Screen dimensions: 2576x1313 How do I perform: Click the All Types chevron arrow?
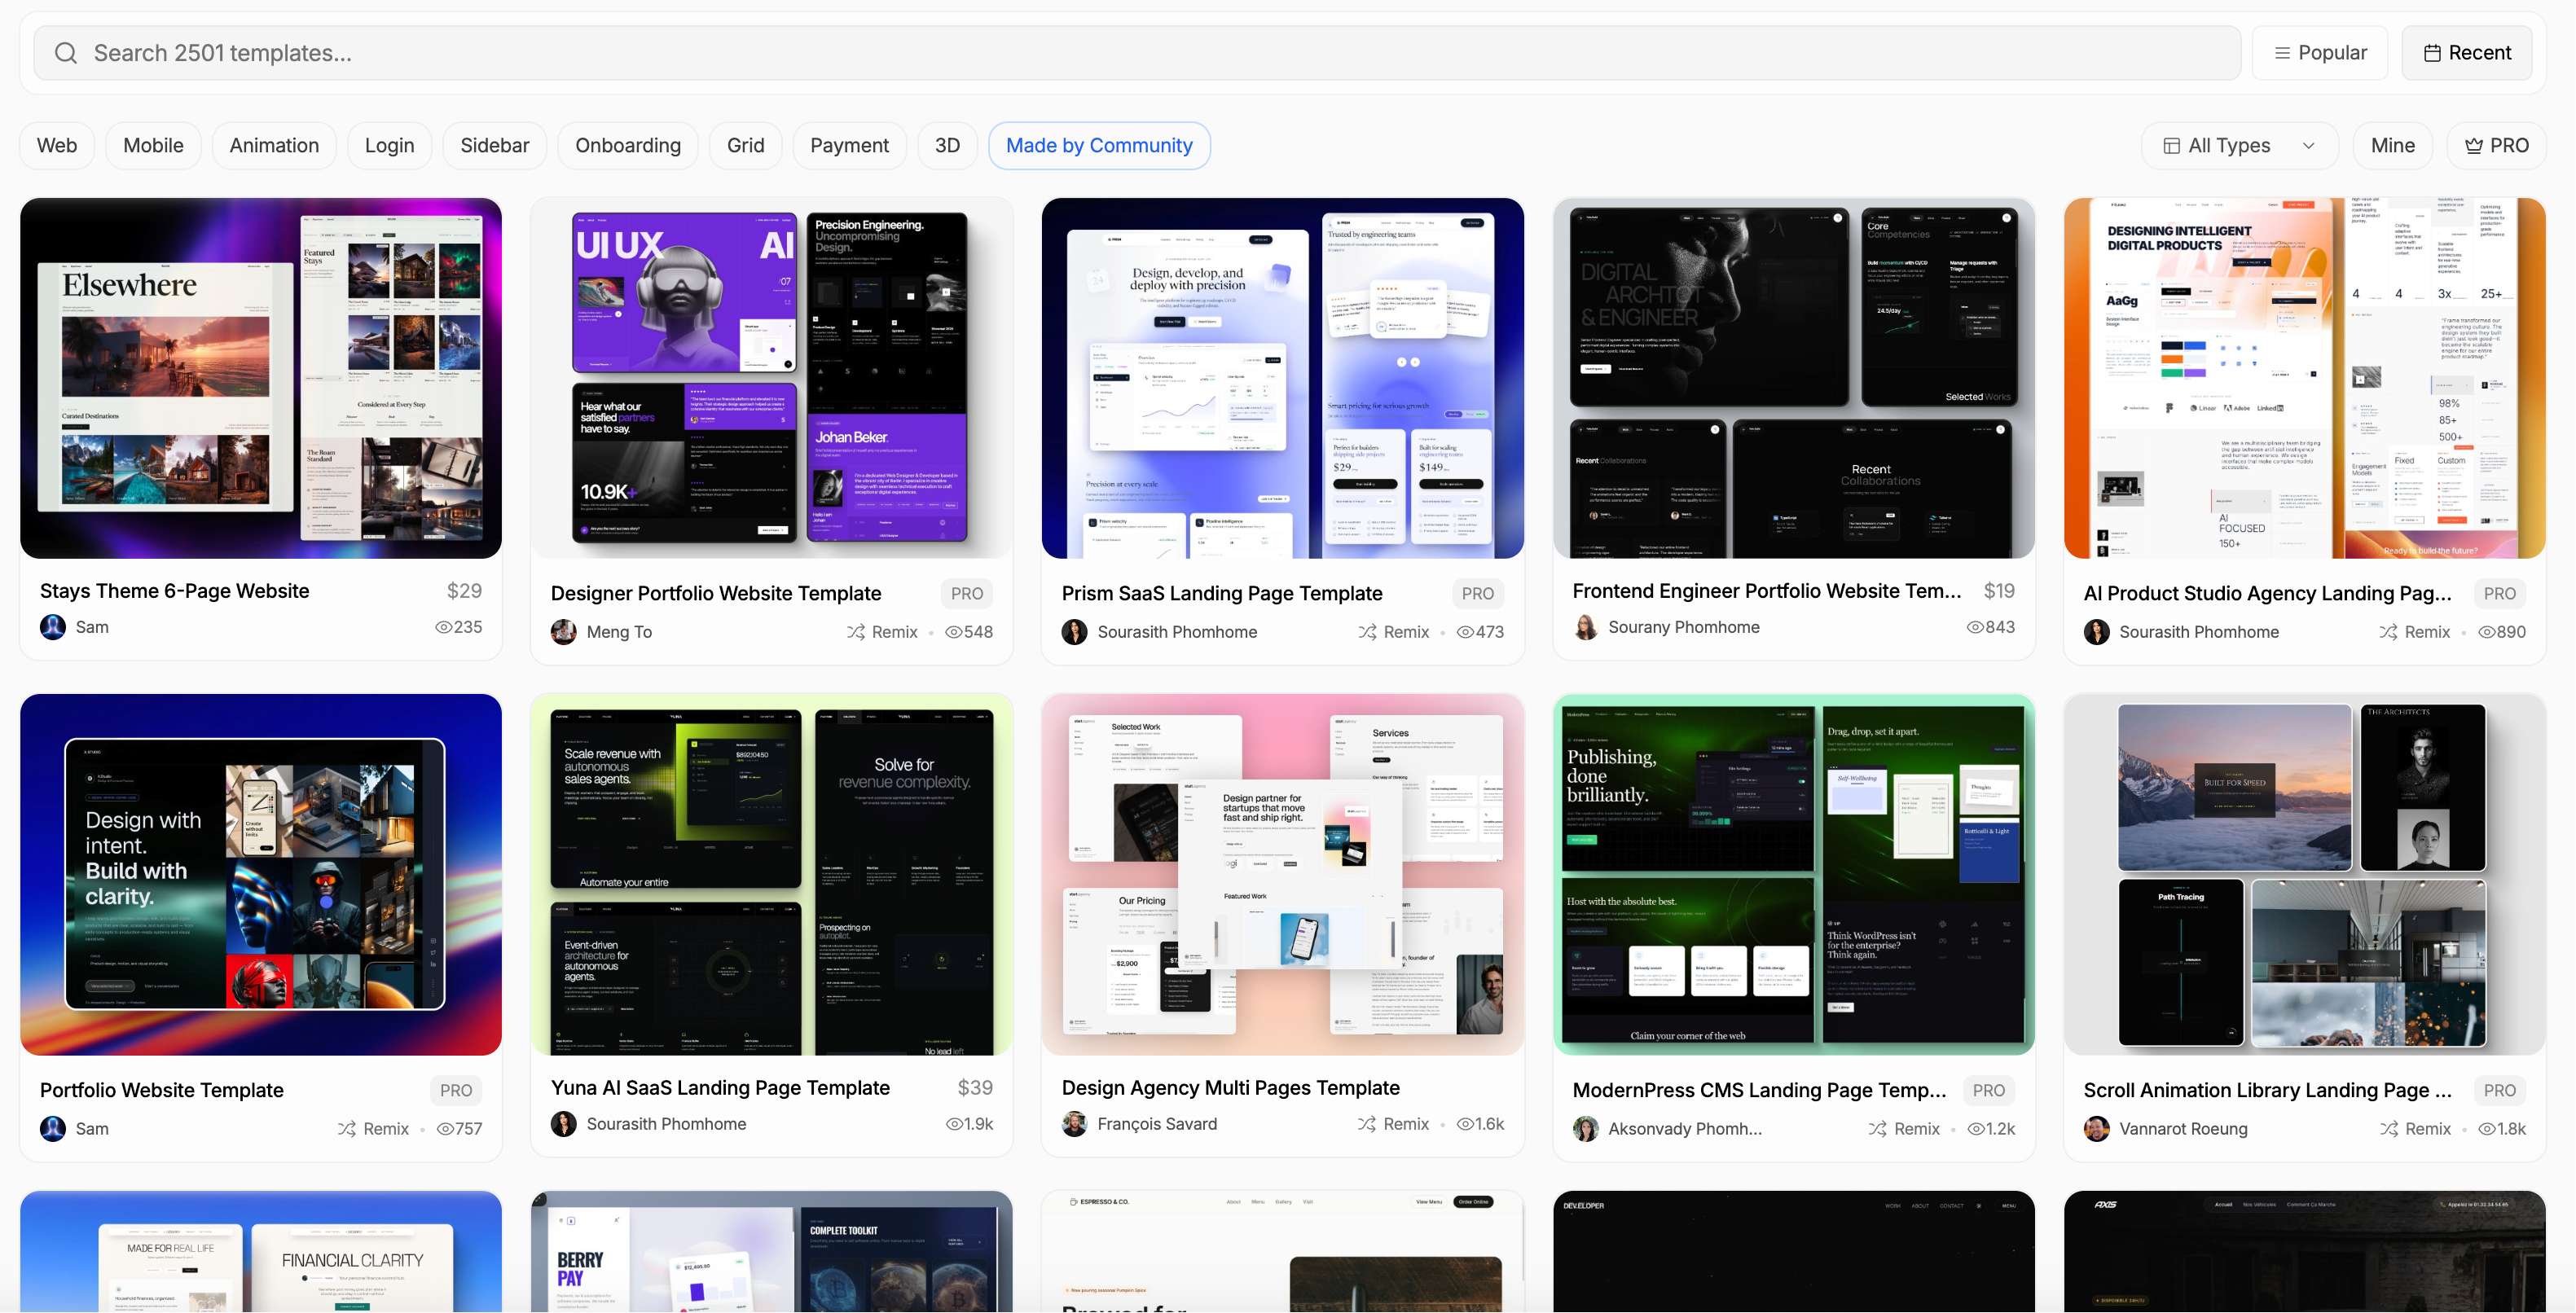(x=2308, y=146)
